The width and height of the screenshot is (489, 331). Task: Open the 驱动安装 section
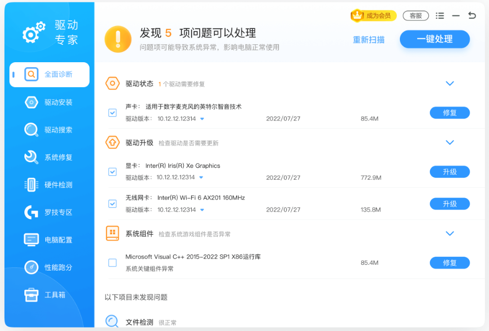click(50, 102)
